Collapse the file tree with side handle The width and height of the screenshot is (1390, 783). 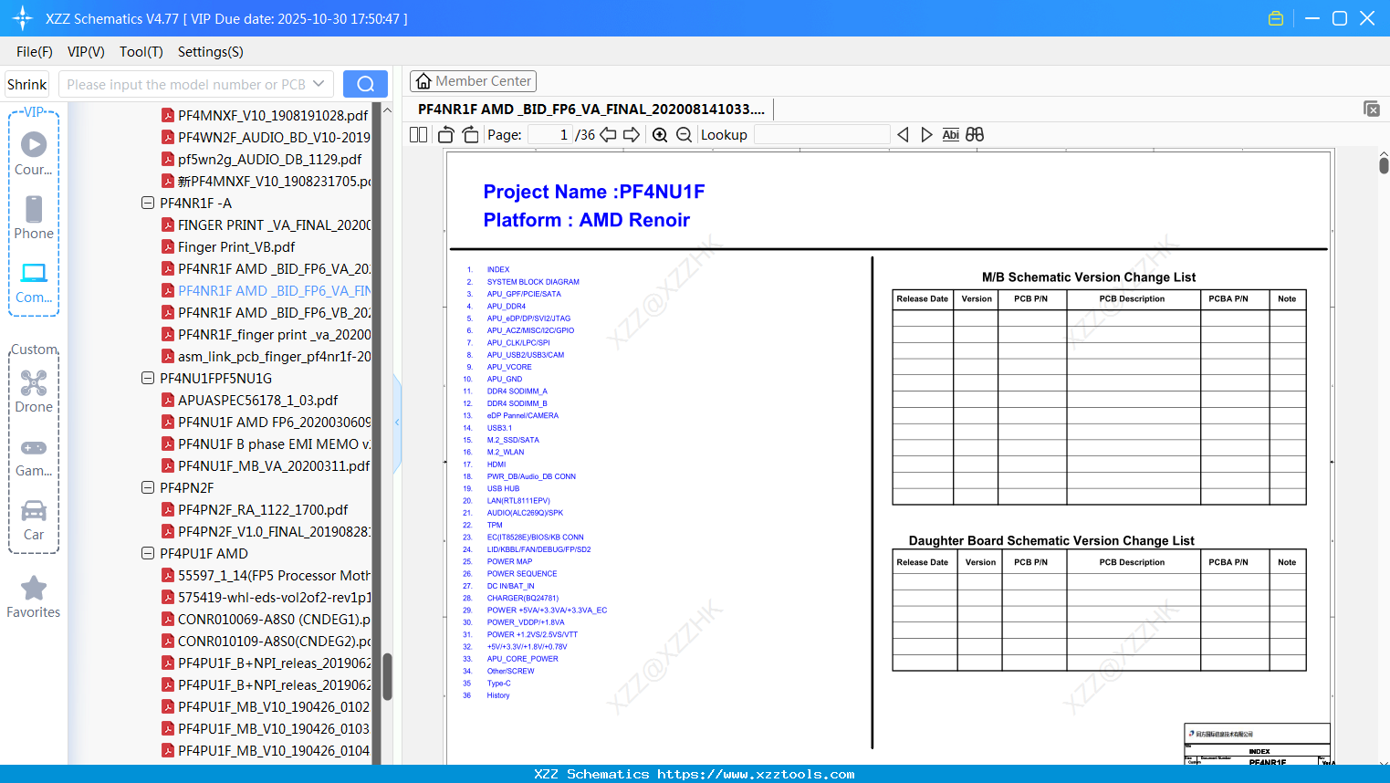coord(397,422)
